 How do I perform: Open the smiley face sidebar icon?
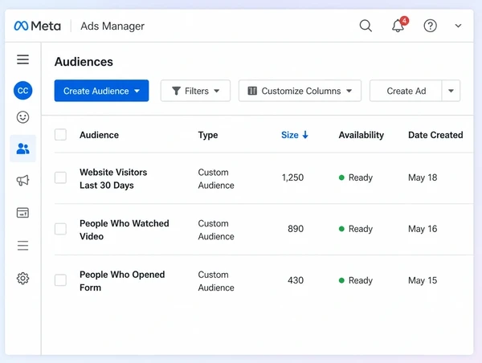point(22,117)
